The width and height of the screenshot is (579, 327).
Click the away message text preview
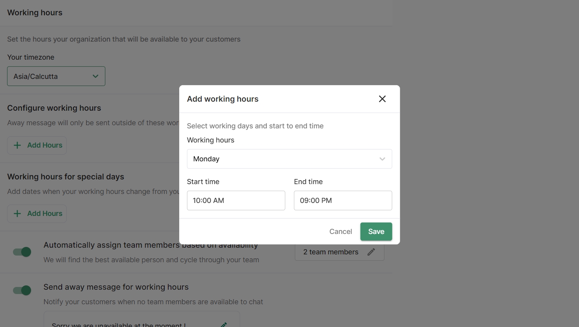click(119, 324)
